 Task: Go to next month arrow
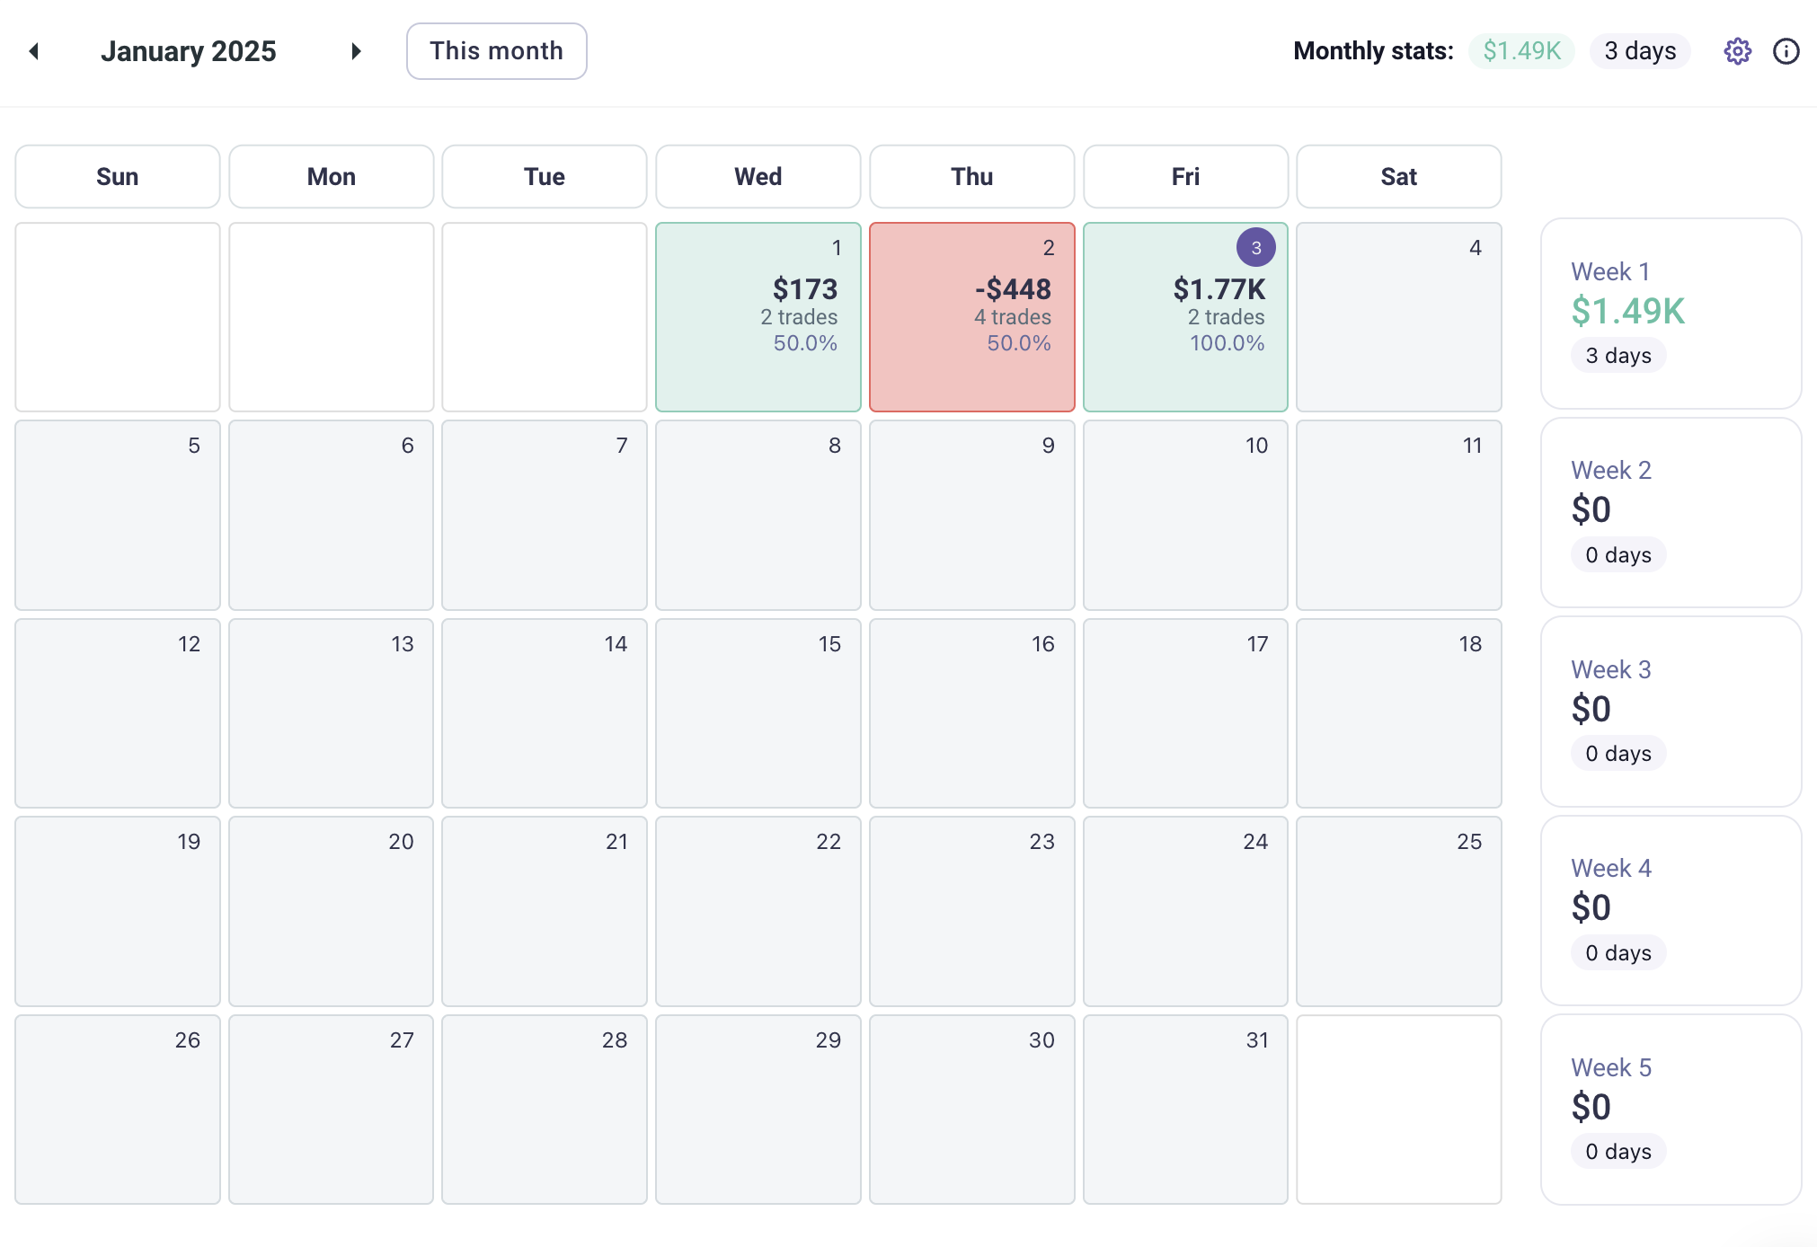tap(356, 51)
